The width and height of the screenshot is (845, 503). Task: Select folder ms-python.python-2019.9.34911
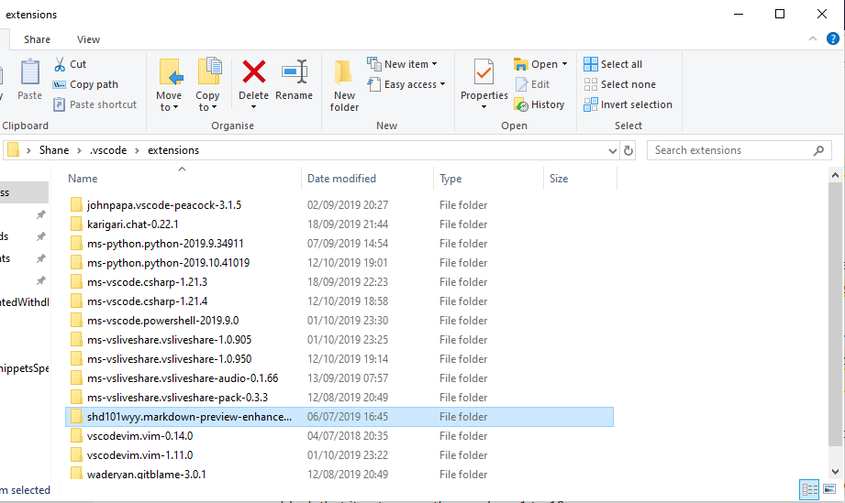coord(339,244)
